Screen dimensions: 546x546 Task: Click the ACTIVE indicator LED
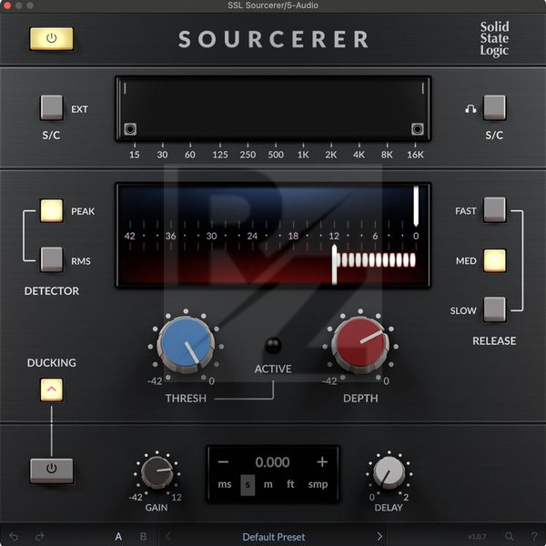tap(273, 345)
